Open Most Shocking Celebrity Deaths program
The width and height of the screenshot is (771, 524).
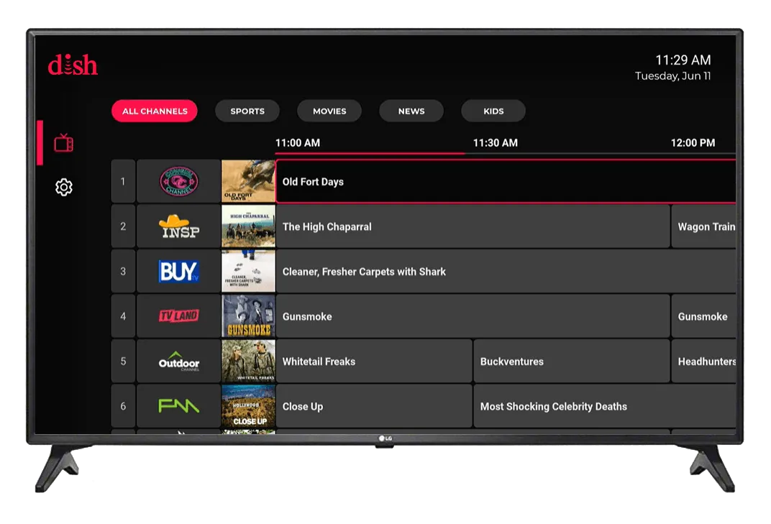pyautogui.click(x=605, y=406)
